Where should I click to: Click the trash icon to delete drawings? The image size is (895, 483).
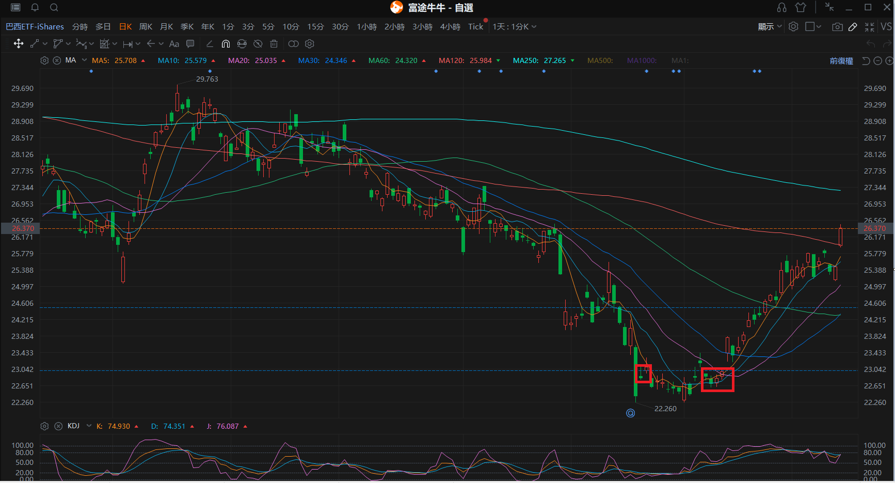274,44
